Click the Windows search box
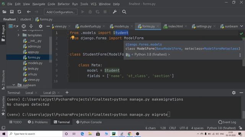Image resolution: width=245 pixels, height=137 pixels. 35,134
